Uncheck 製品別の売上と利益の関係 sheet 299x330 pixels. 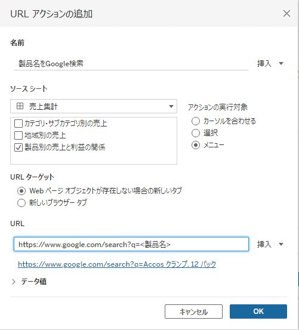coord(19,147)
